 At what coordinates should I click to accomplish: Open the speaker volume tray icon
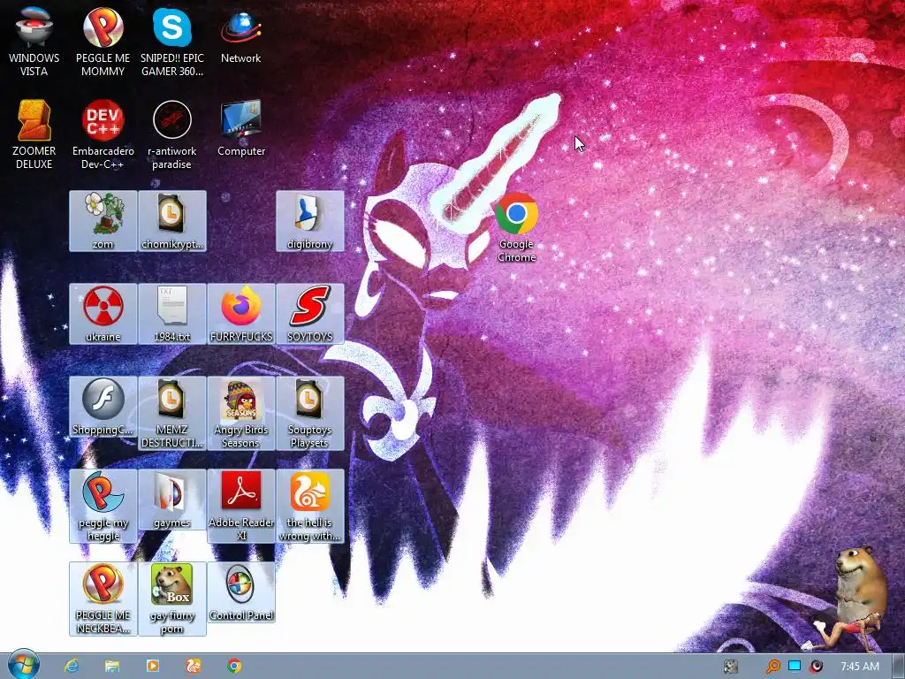click(x=816, y=667)
